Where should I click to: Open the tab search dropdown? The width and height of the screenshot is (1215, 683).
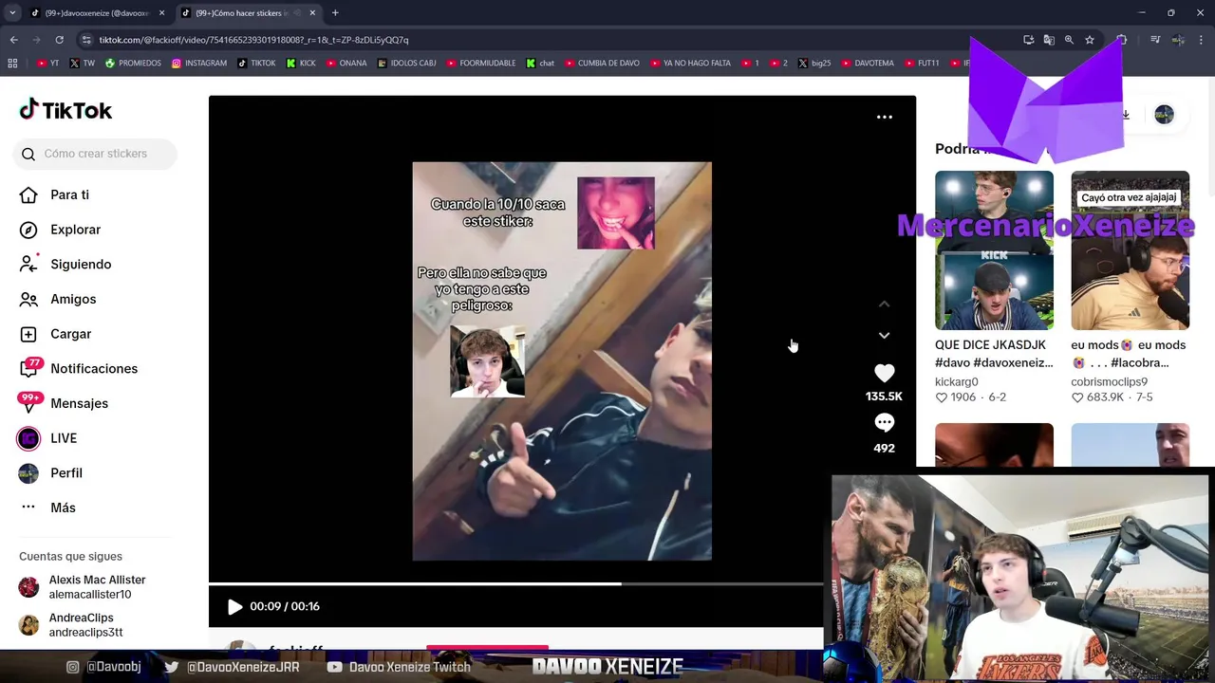11,13
